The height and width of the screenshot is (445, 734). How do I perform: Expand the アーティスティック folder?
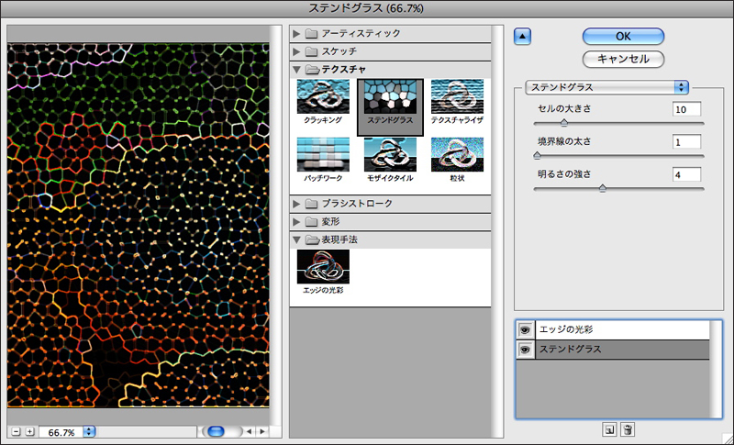[x=295, y=34]
